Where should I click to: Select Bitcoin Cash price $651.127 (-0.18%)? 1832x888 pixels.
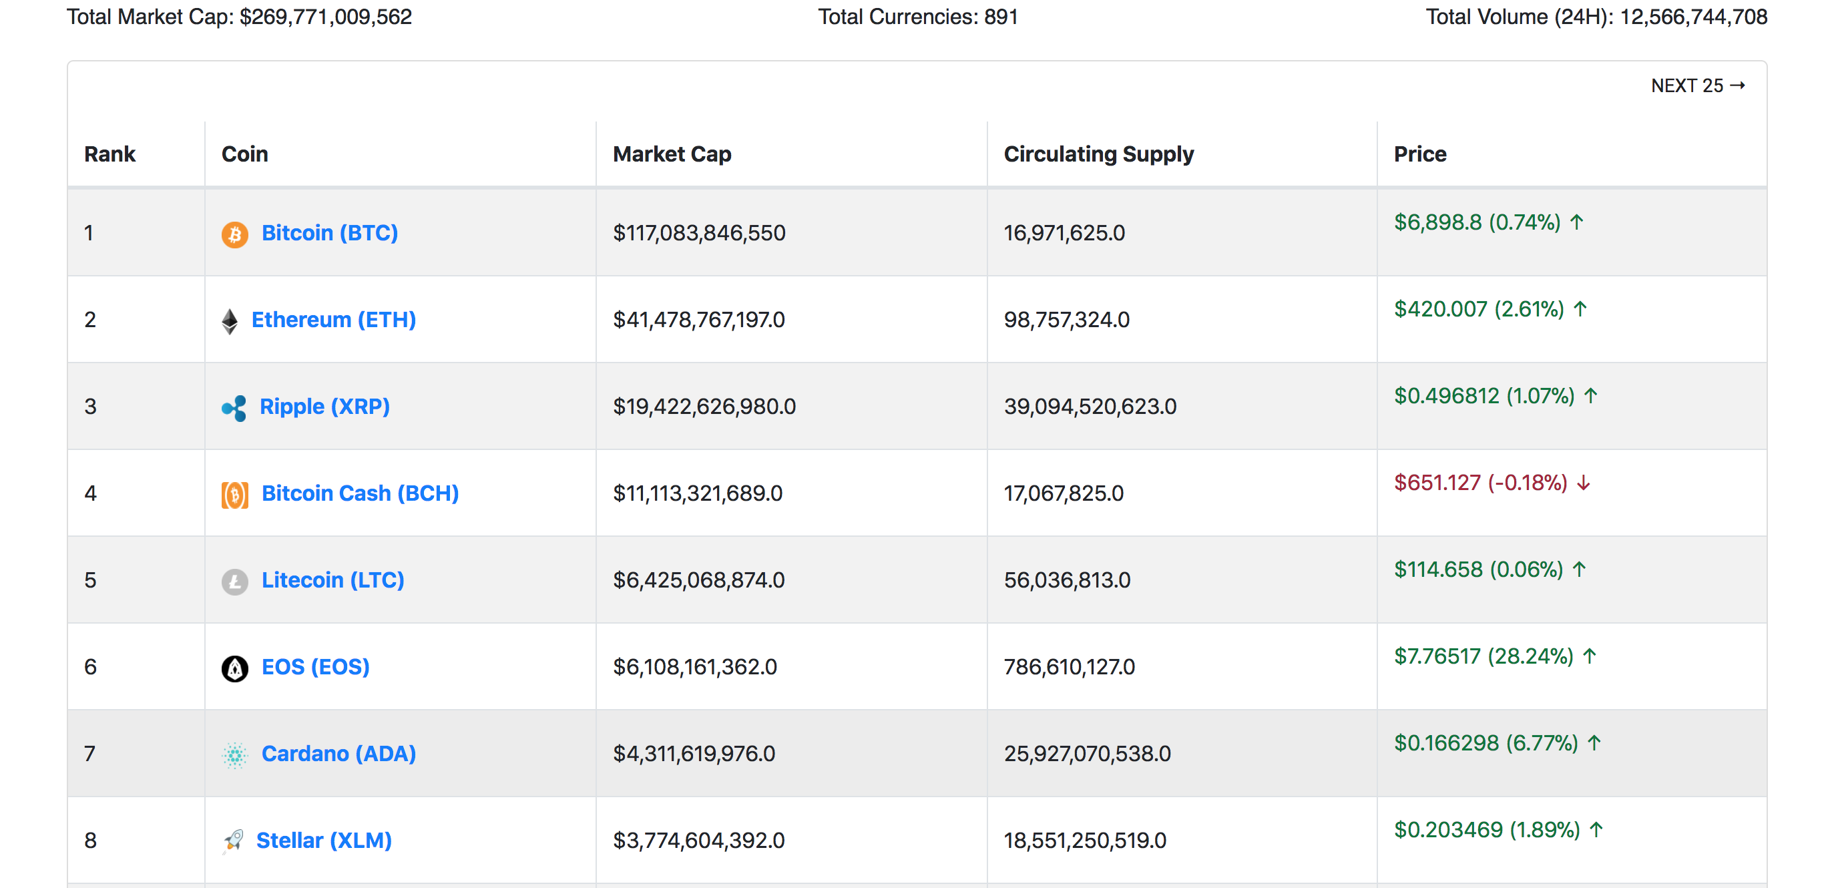[1481, 483]
